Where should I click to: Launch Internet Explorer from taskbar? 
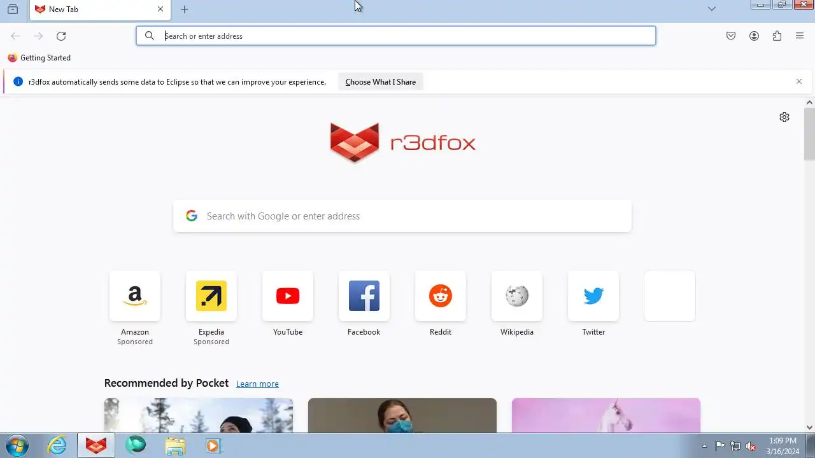pos(57,445)
